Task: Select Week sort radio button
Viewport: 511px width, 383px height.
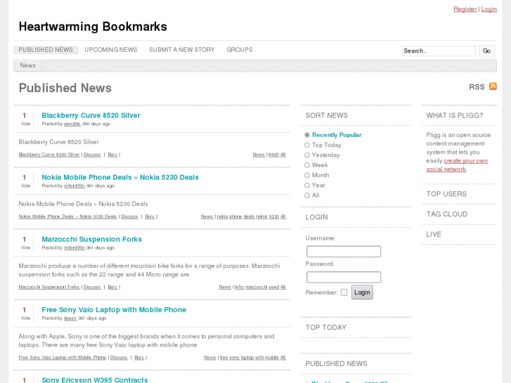Action: point(307,165)
